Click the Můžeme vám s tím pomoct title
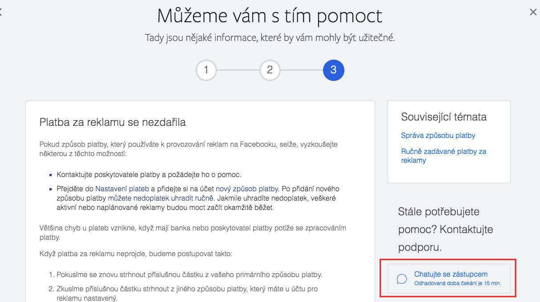The height and width of the screenshot is (302, 540). pyautogui.click(x=270, y=16)
